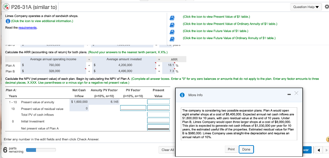Go to previous question arrow
Screen dimensions: 329x158
[x=319, y=150]
